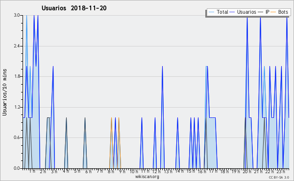Image resolution: width=294 pixels, height=181 pixels.
Task: Click the "20 h" x-axis label
Action: 247,172
